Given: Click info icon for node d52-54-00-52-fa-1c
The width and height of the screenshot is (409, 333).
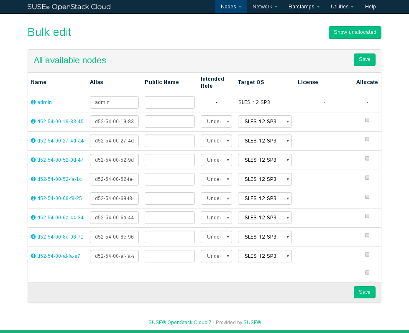Looking at the screenshot, I should [33, 179].
